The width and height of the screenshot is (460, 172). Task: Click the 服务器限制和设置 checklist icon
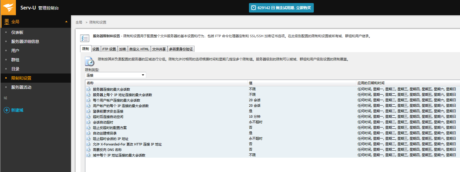pos(85,38)
